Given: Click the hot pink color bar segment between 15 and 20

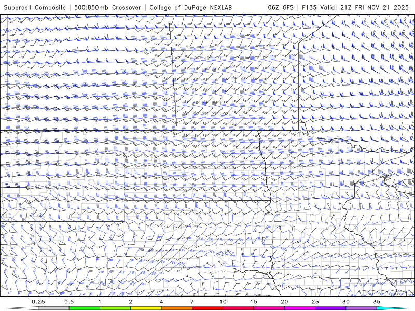Looking at the screenshot, I should tap(269, 308).
